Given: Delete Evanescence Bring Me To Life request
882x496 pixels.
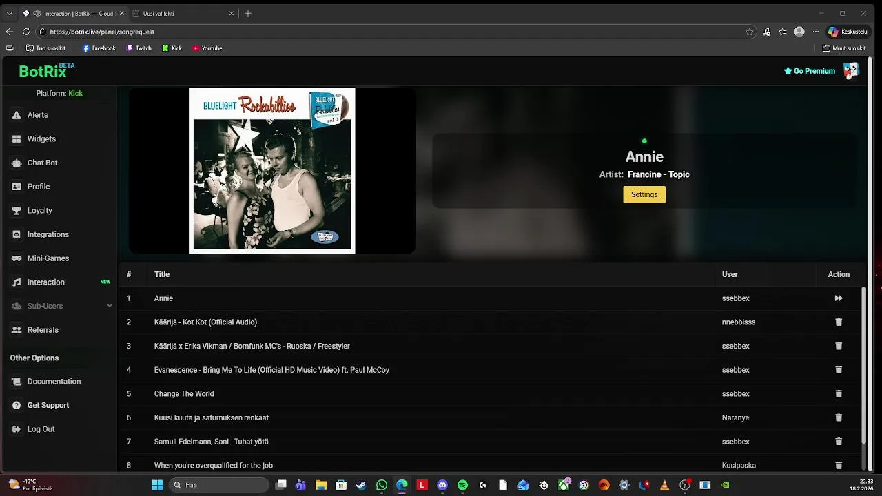Looking at the screenshot, I should point(839,370).
